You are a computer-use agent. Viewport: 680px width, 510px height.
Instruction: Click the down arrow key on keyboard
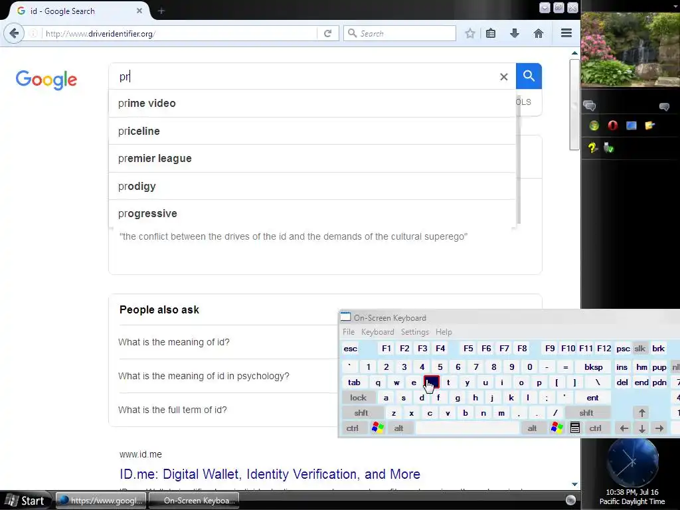point(642,428)
